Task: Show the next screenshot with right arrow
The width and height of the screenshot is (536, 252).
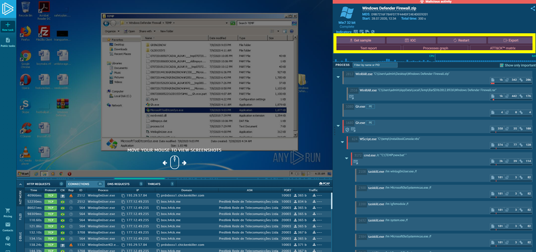Action: click(184, 163)
